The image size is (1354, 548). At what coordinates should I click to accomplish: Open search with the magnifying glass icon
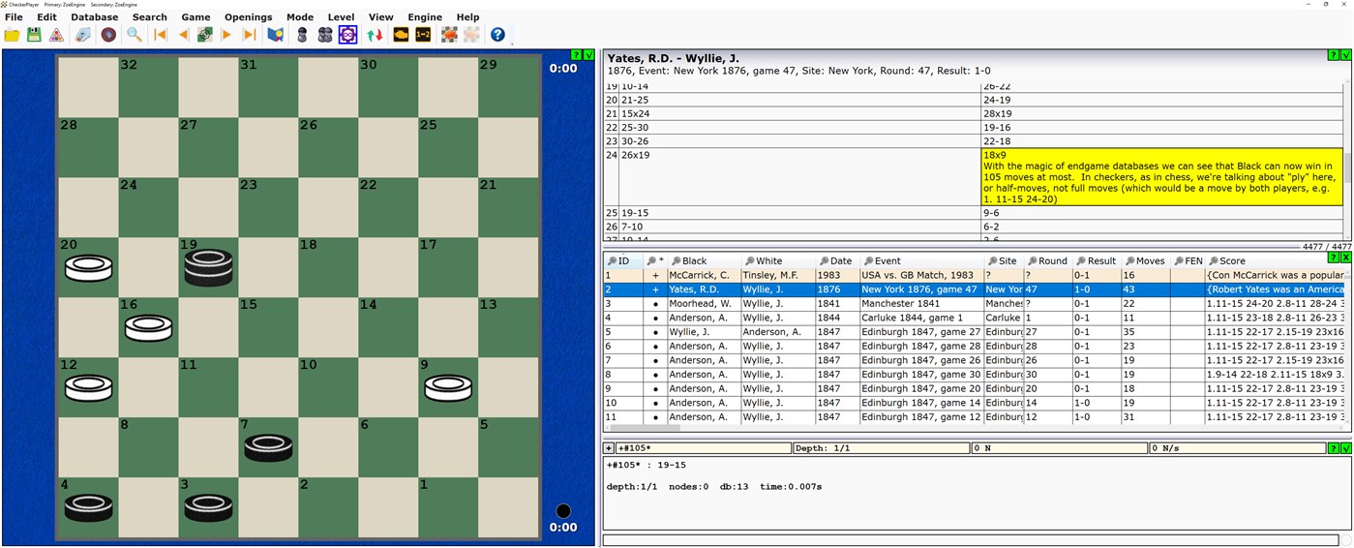click(135, 35)
